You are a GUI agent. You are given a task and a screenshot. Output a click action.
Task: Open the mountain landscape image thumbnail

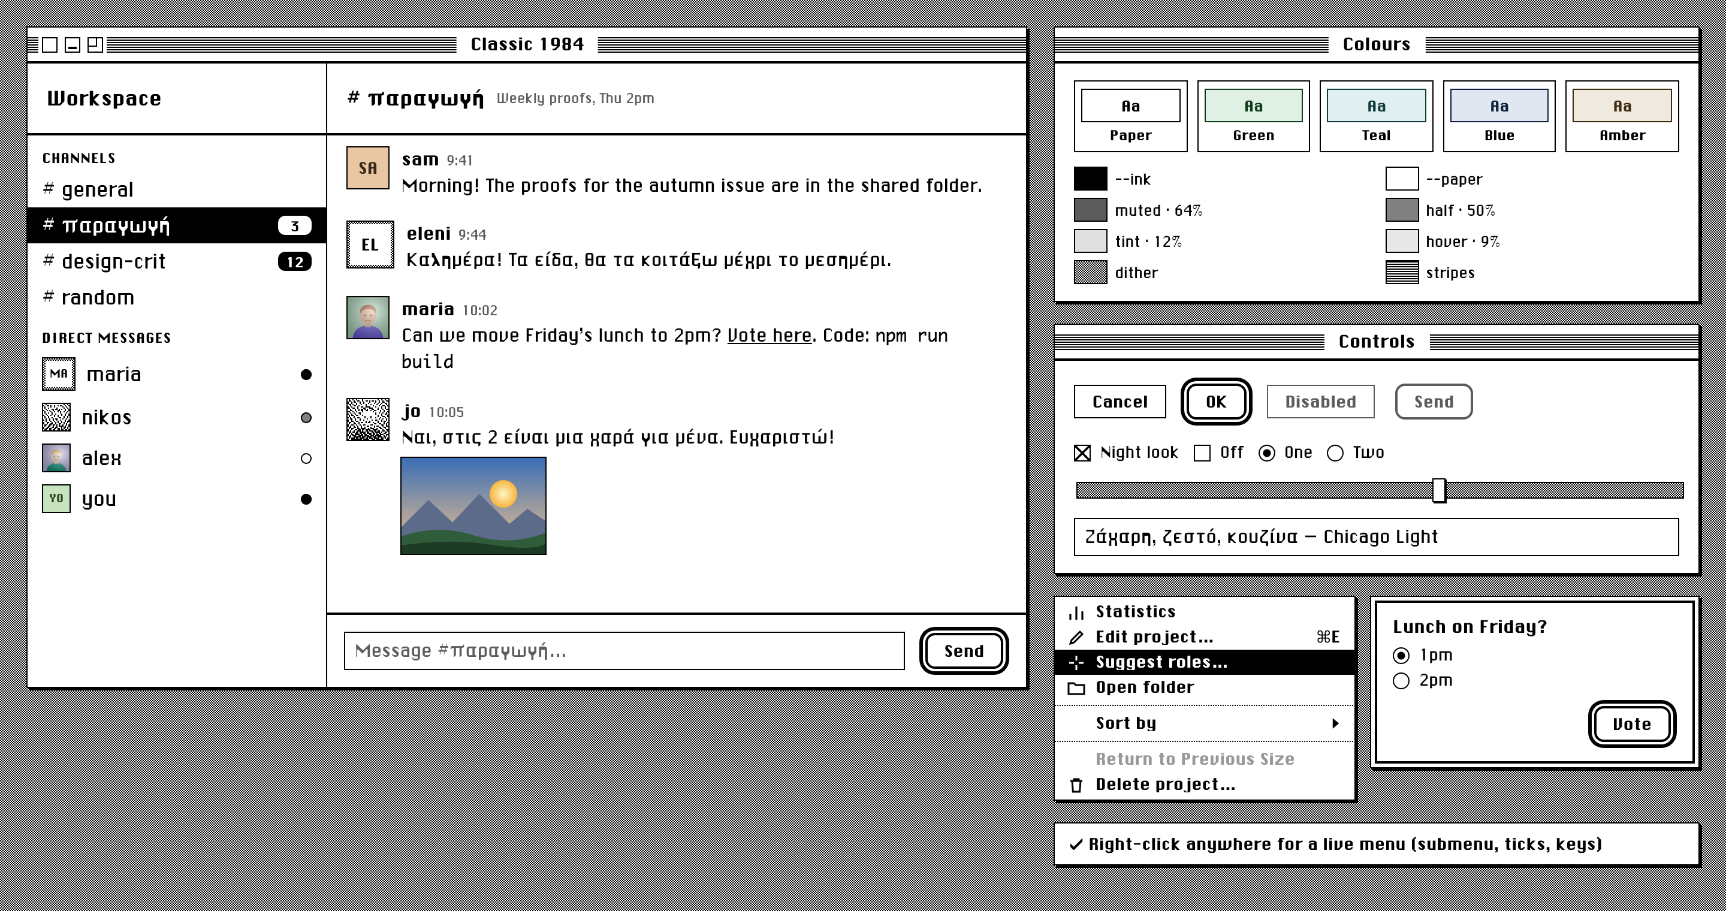point(473,506)
